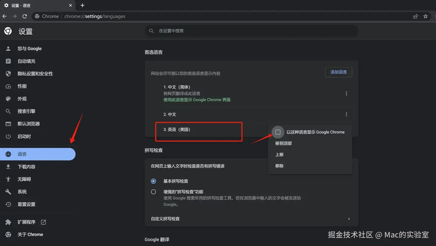This screenshot has width=436, height=246.
Task: Click the forward navigation arrow
Action: pyautogui.click(x=15, y=16)
